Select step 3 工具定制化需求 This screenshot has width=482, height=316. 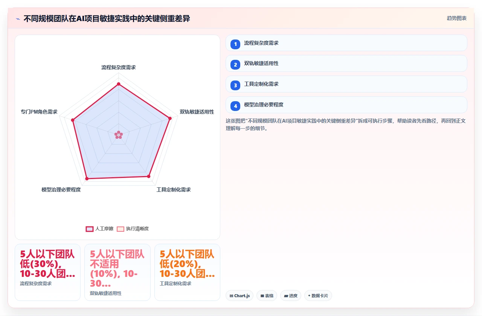pyautogui.click(x=346, y=84)
